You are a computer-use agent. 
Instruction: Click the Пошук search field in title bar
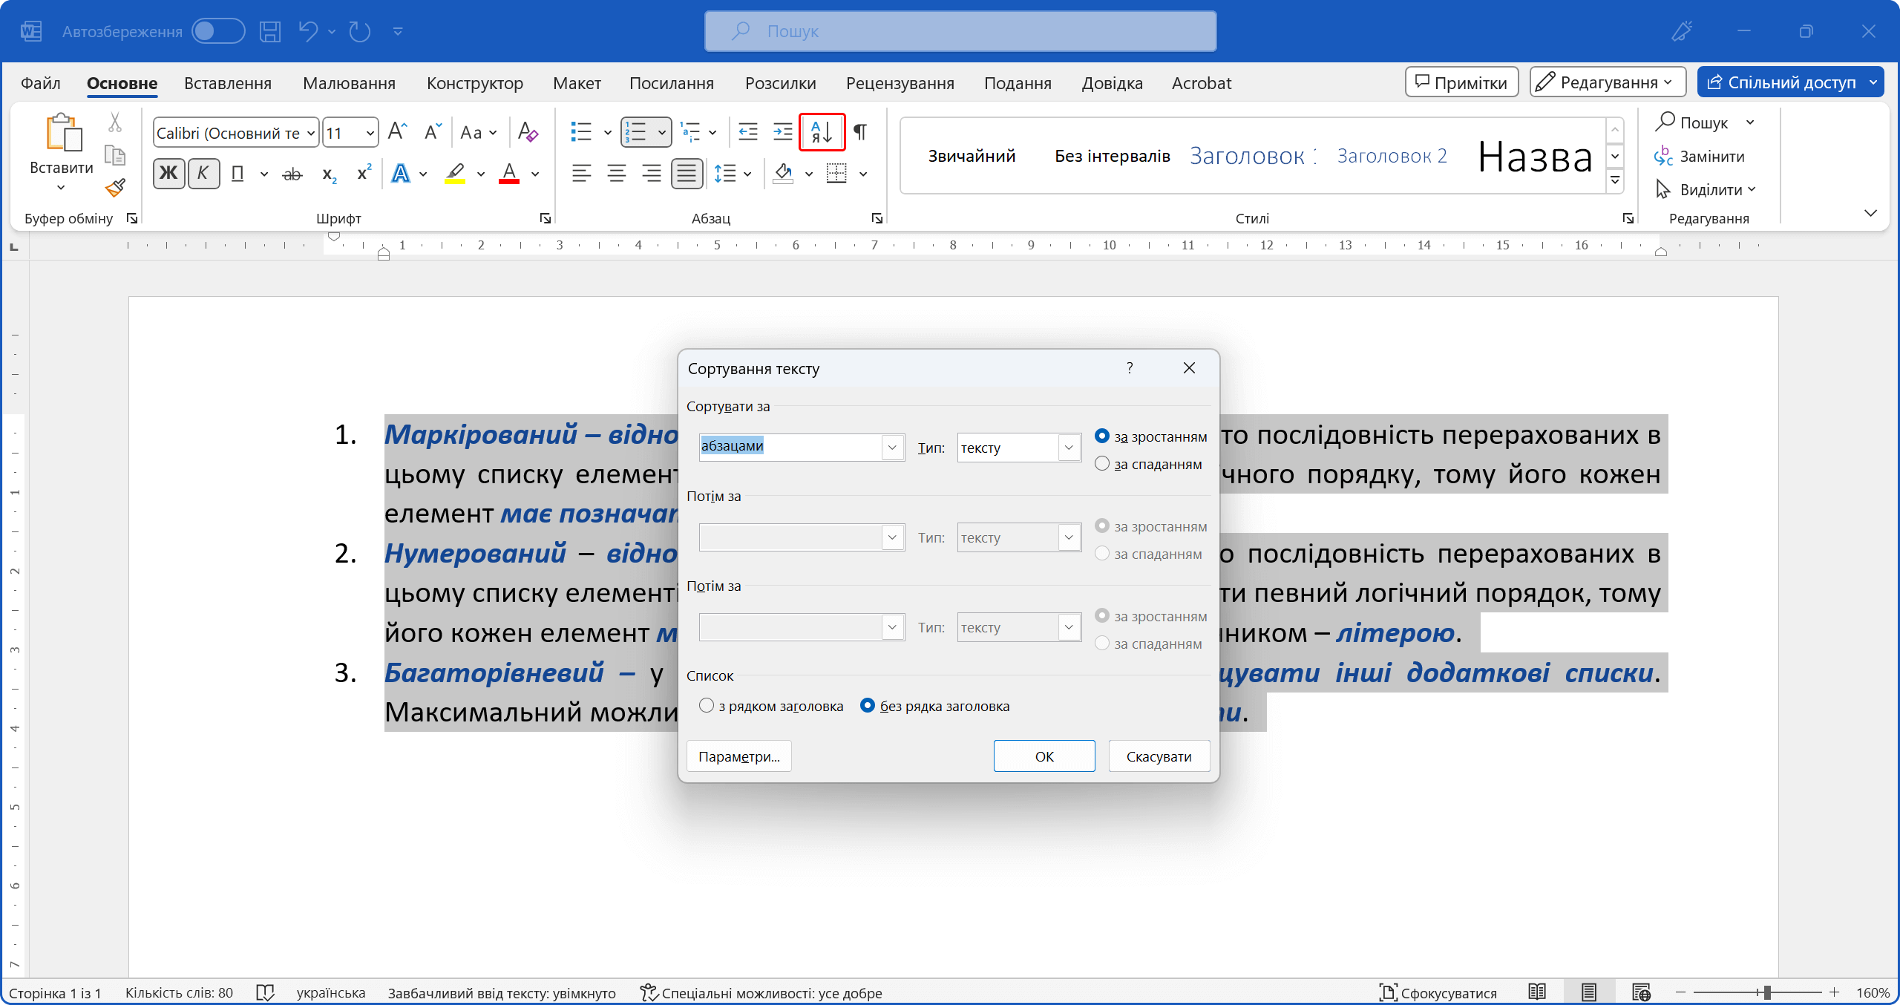[x=960, y=31]
